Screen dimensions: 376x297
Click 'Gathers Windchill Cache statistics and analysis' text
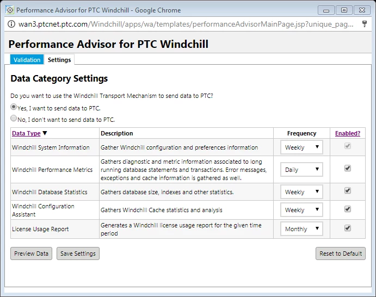click(162, 210)
